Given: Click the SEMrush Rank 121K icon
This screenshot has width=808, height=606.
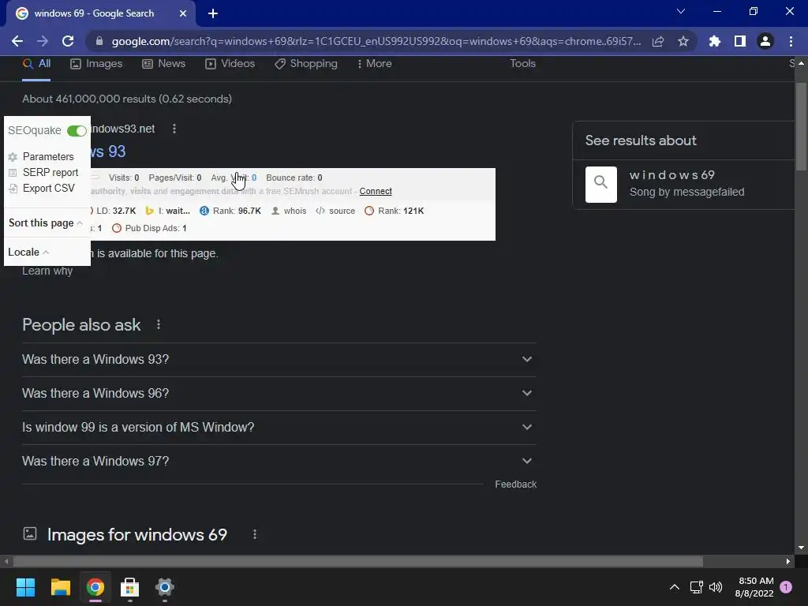Looking at the screenshot, I should click(369, 211).
